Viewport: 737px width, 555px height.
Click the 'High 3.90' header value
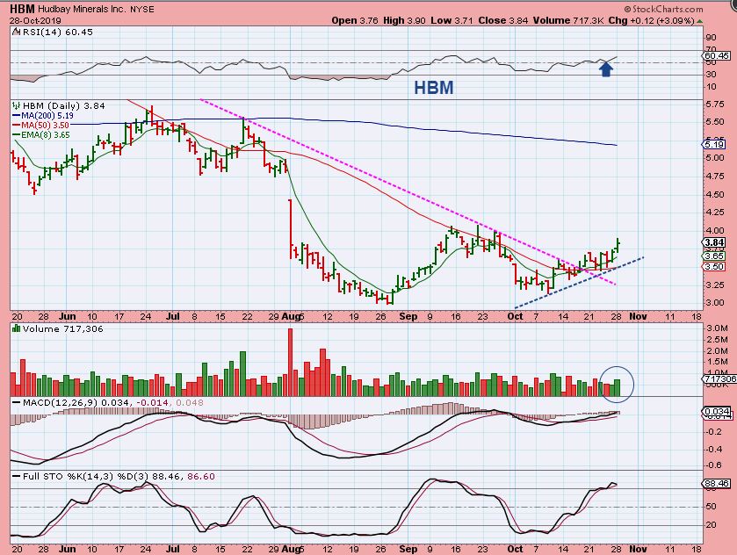tap(404, 21)
